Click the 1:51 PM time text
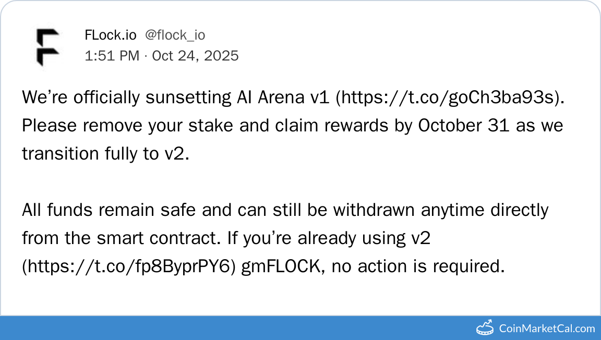Viewport: 601px width, 340px height. point(112,55)
